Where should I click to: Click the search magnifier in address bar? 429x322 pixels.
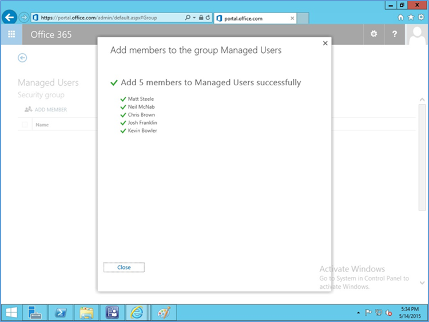click(188, 18)
